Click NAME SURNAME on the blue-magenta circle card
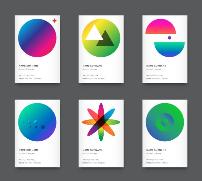202x181 pixels. (x=28, y=66)
